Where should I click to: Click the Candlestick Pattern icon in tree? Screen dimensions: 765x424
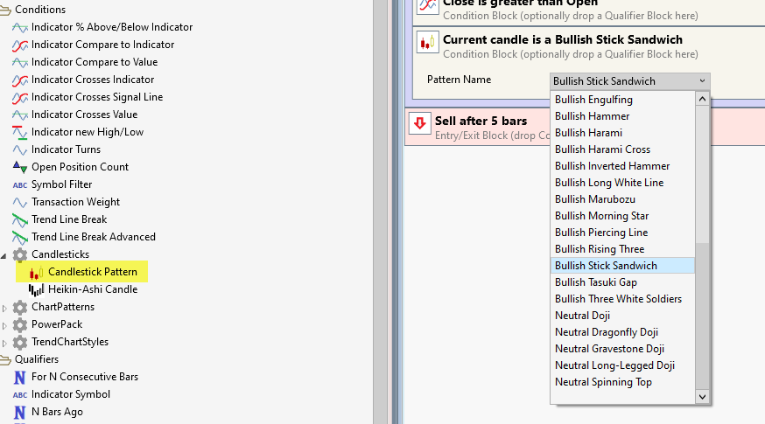(x=36, y=272)
